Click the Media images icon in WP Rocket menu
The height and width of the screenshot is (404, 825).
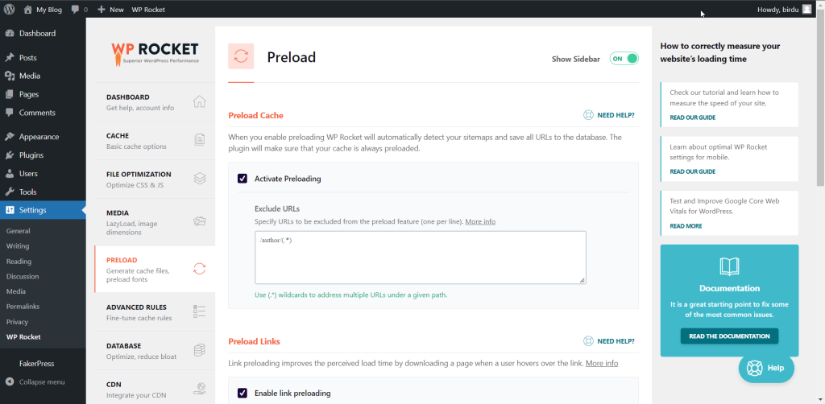(200, 221)
